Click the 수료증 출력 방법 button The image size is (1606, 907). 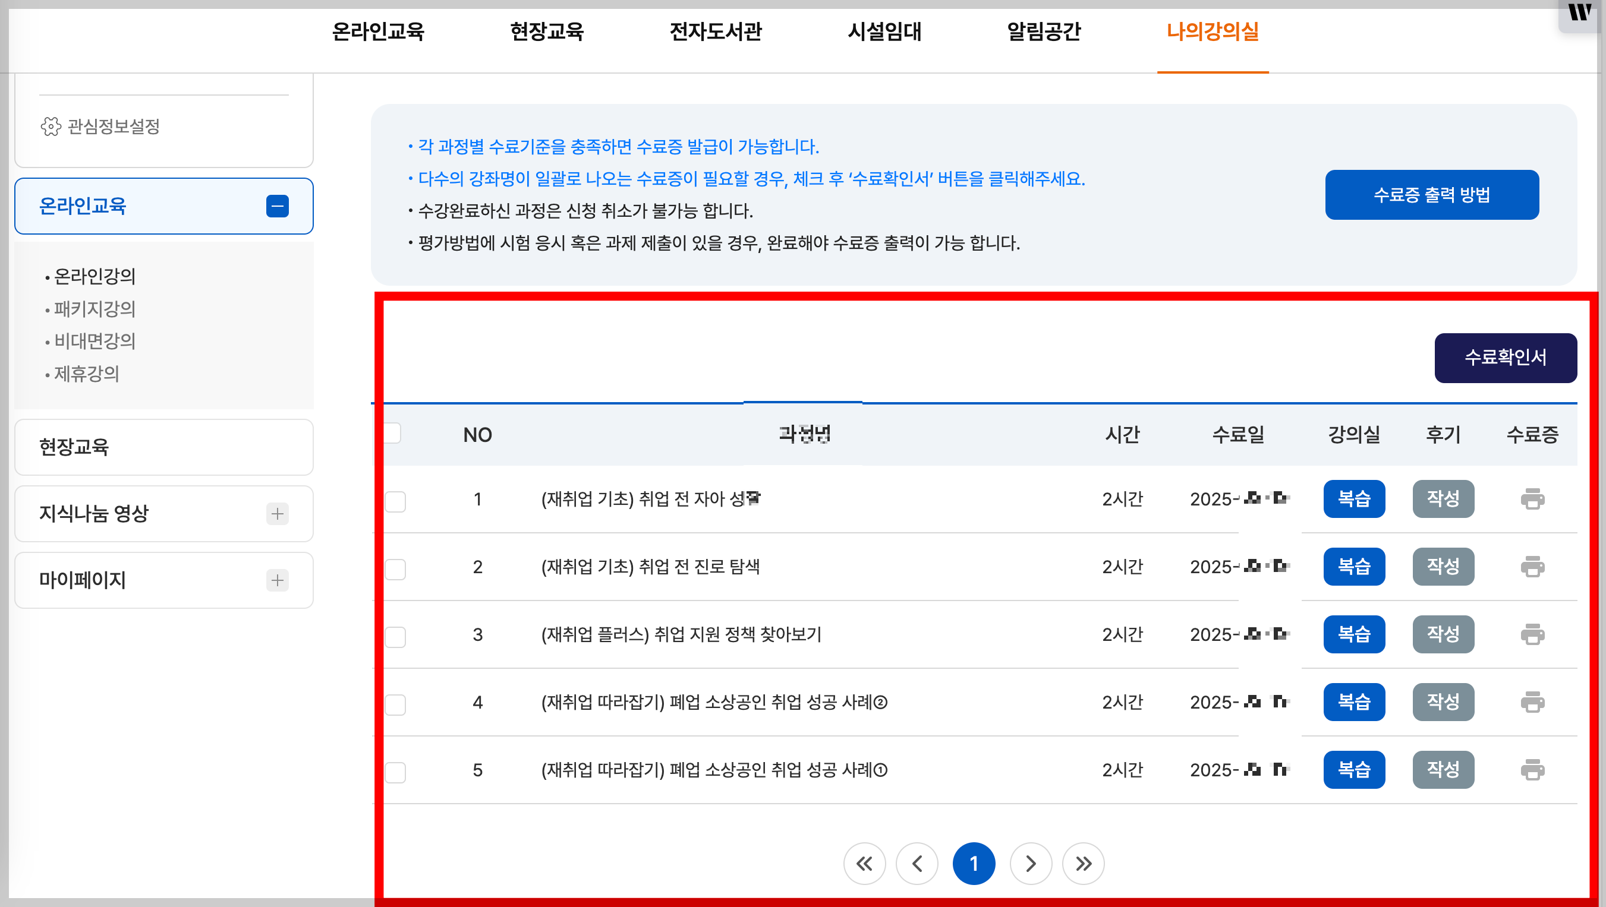click(x=1431, y=195)
